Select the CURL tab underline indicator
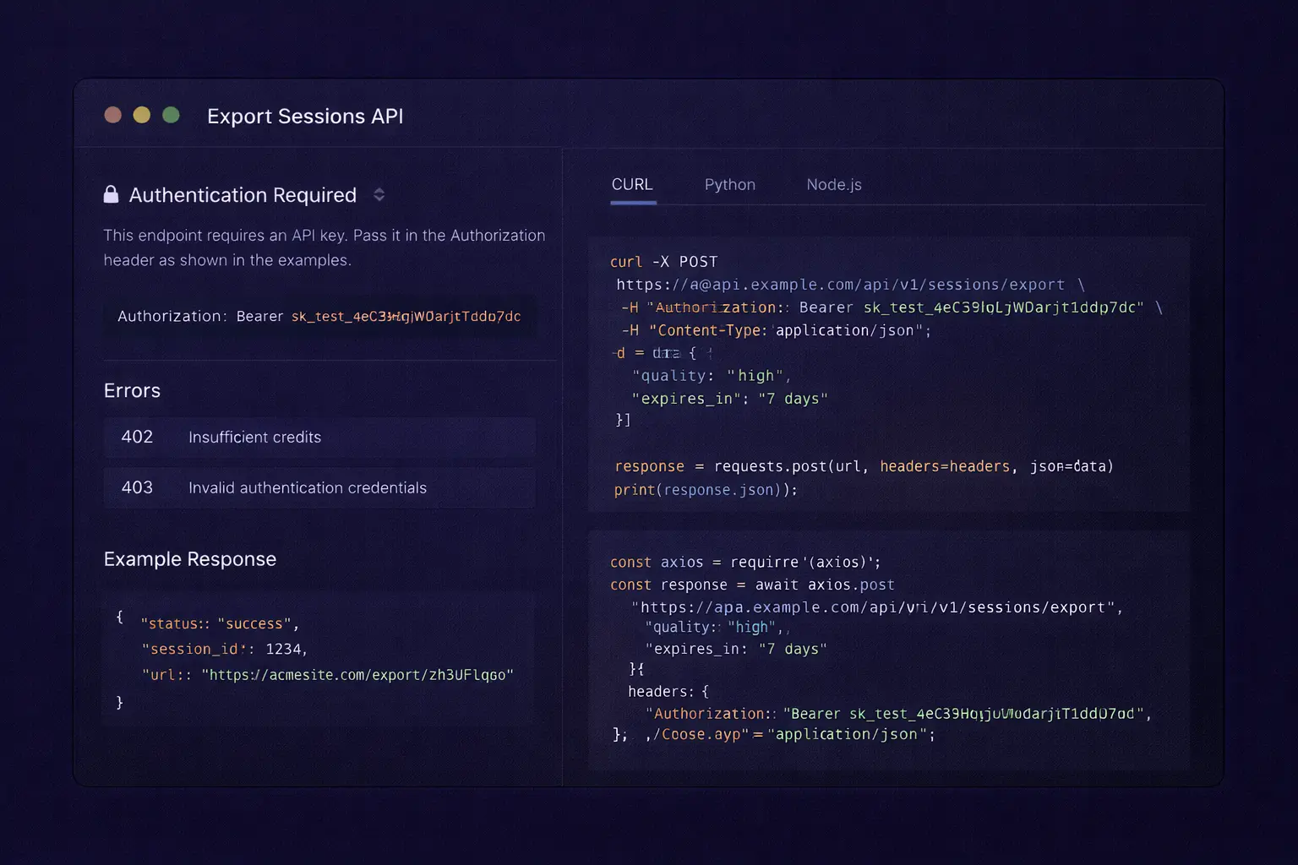Image resolution: width=1298 pixels, height=865 pixels. point(632,203)
